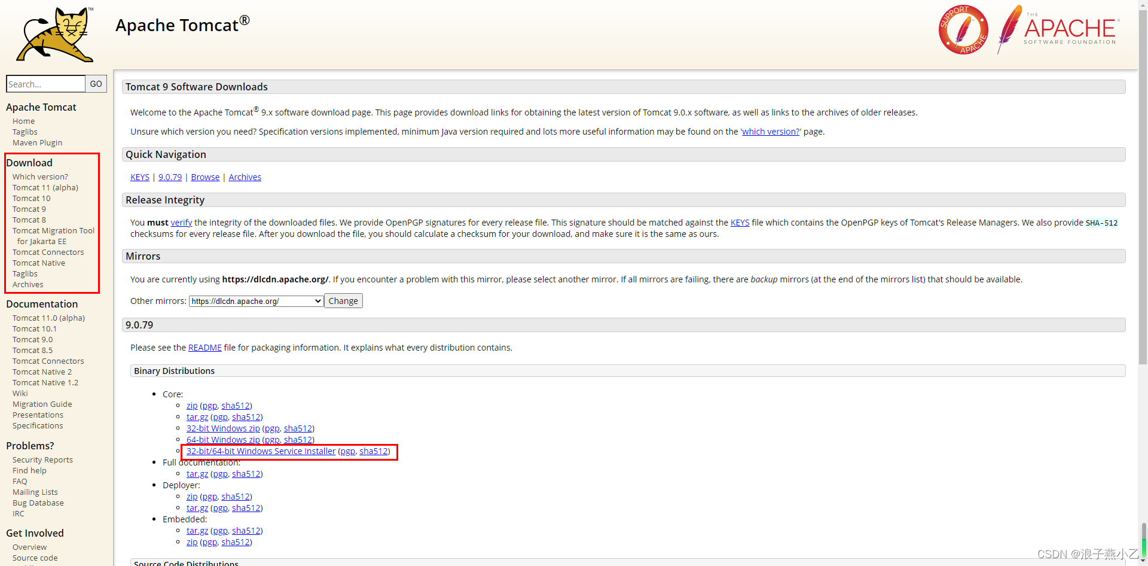
Task: Download the 64-bit Windows zip
Action: 223,440
